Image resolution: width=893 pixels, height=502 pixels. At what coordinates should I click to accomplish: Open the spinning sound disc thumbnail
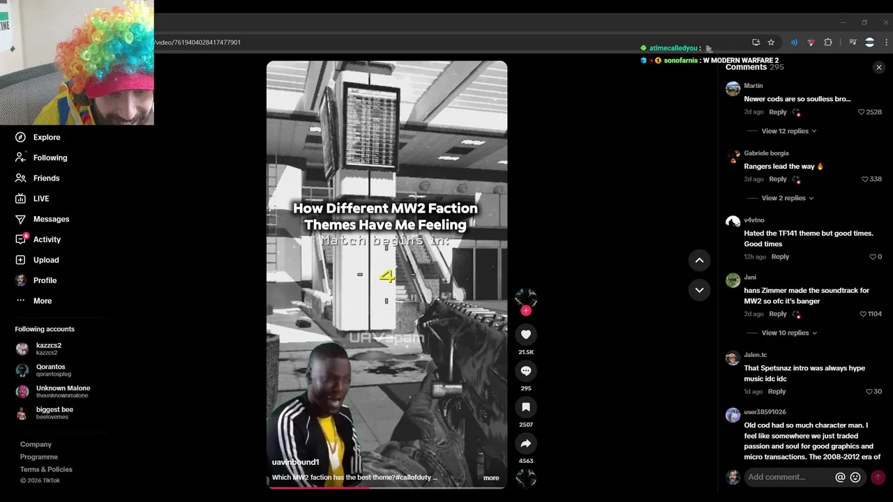[x=526, y=478]
